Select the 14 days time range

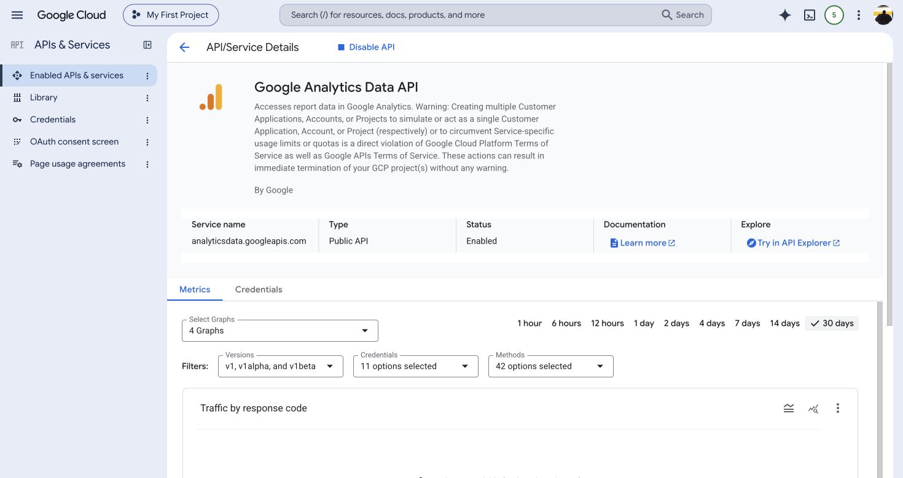(784, 323)
